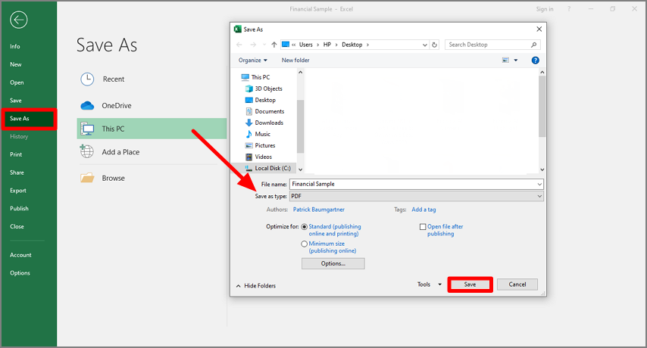Open the view options dropdown arrow

coord(515,60)
